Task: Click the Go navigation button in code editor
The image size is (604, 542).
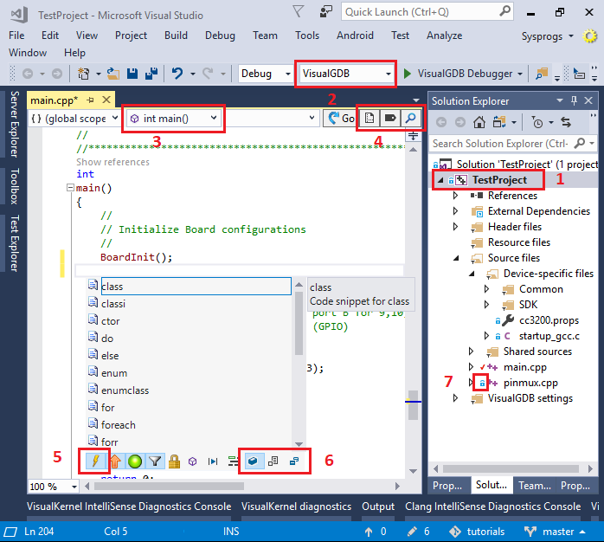Action: [341, 118]
